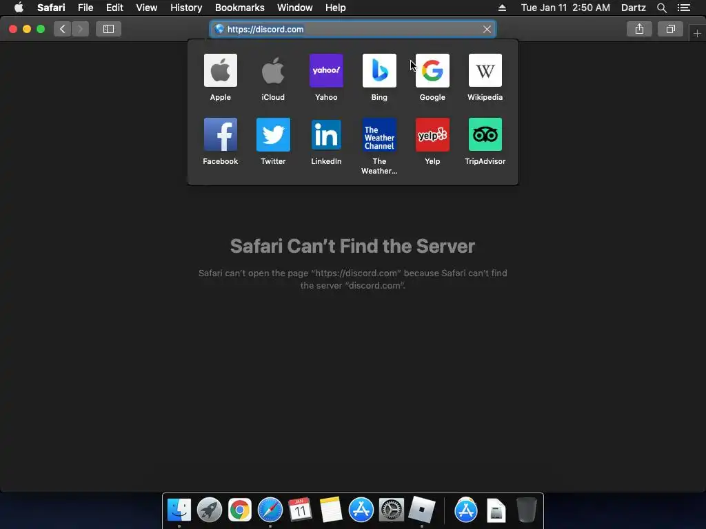Viewport: 706px width, 529px height.
Task: Open System Preferences from the Dock
Action: pos(392,510)
